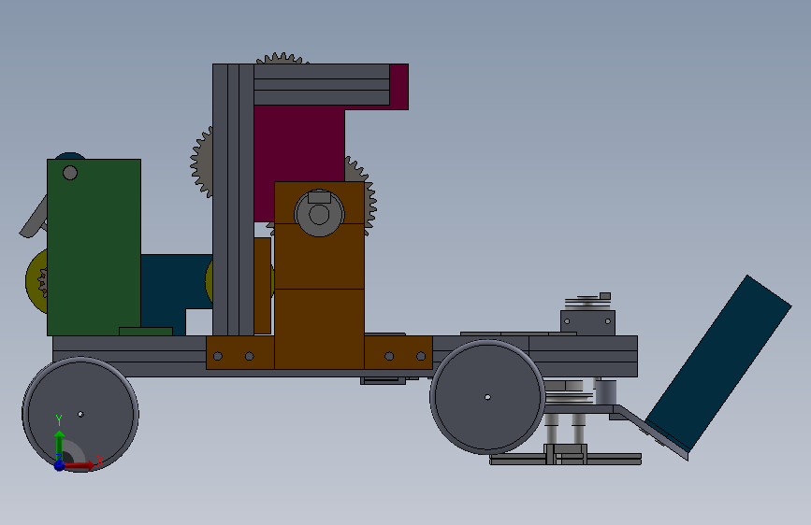Select the vertical grey extrusion column

(x=233, y=200)
